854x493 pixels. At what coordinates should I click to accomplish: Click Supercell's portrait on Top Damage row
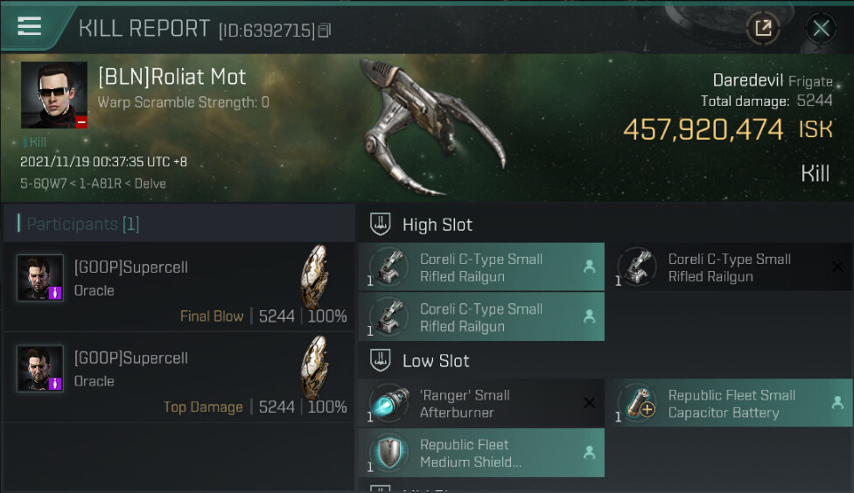pos(40,368)
